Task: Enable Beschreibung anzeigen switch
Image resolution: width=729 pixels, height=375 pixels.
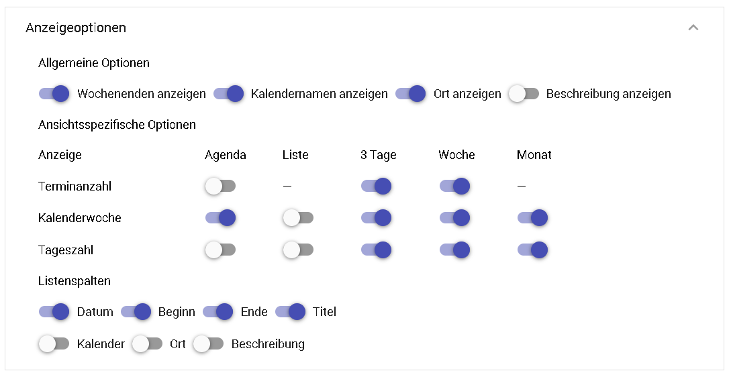Action: click(x=524, y=94)
